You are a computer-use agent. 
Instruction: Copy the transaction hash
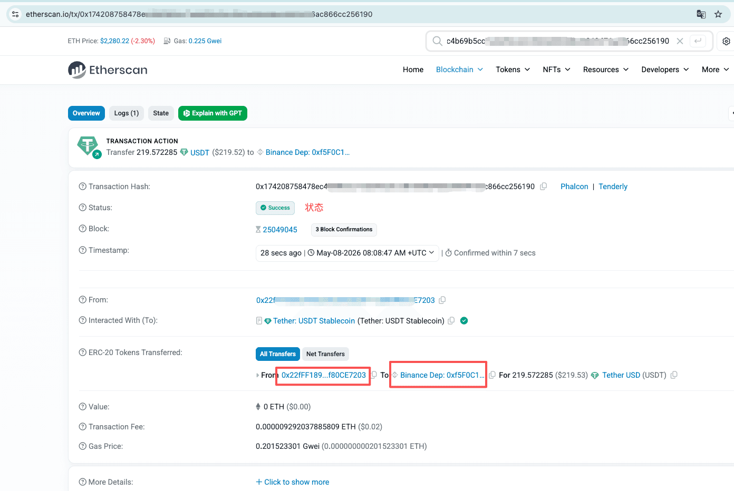544,186
